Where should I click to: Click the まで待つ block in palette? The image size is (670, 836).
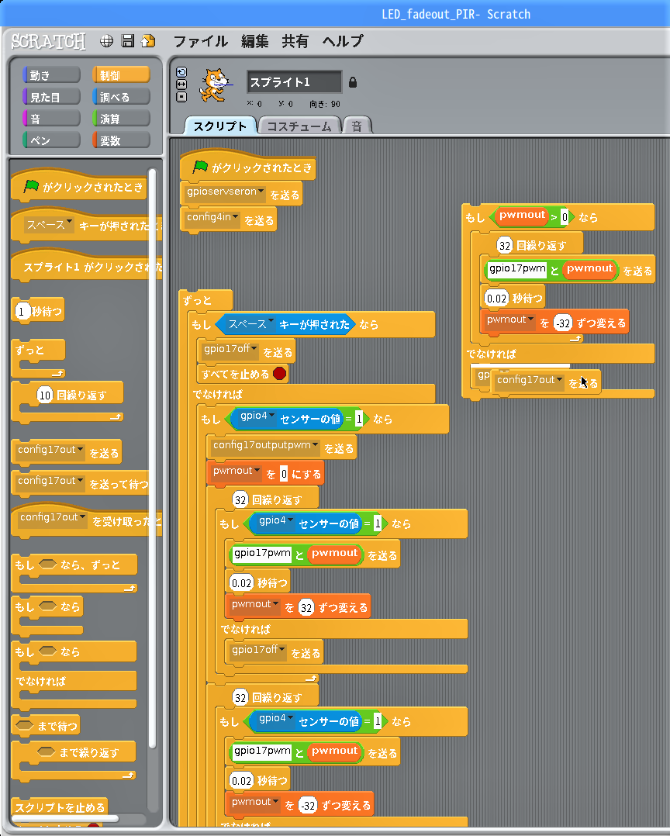point(46,726)
